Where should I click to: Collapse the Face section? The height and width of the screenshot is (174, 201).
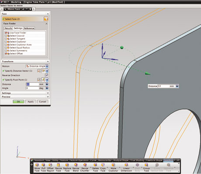coord(48,14)
